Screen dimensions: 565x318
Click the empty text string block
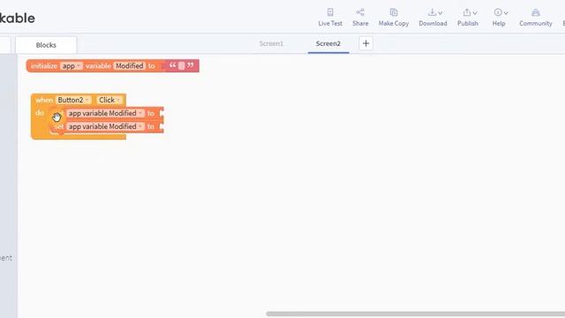pos(181,65)
